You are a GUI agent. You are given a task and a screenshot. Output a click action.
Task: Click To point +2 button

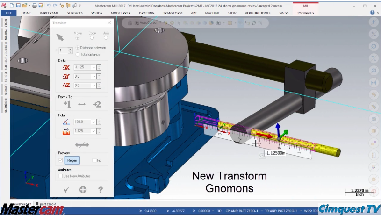click(x=97, y=104)
